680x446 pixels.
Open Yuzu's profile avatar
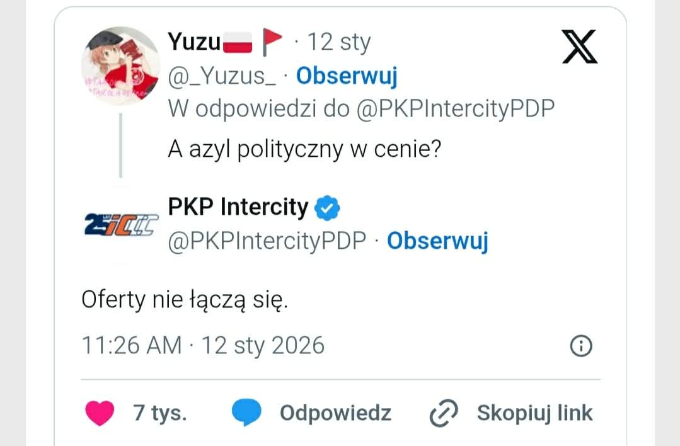click(x=120, y=66)
